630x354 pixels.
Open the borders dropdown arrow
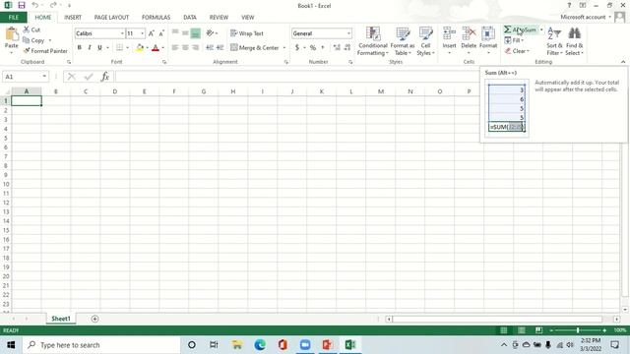pos(127,47)
